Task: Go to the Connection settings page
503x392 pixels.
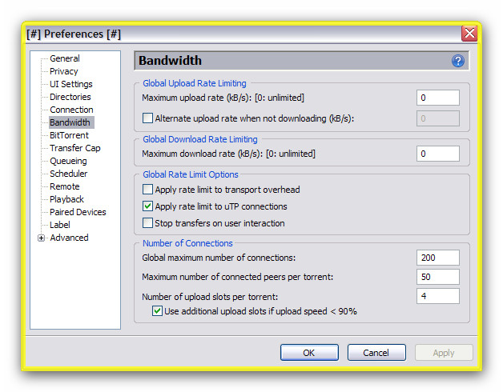Action: tap(71, 110)
